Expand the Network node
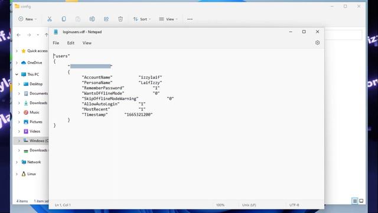Image resolution: width=378 pixels, height=213 pixels. pyautogui.click(x=17, y=162)
